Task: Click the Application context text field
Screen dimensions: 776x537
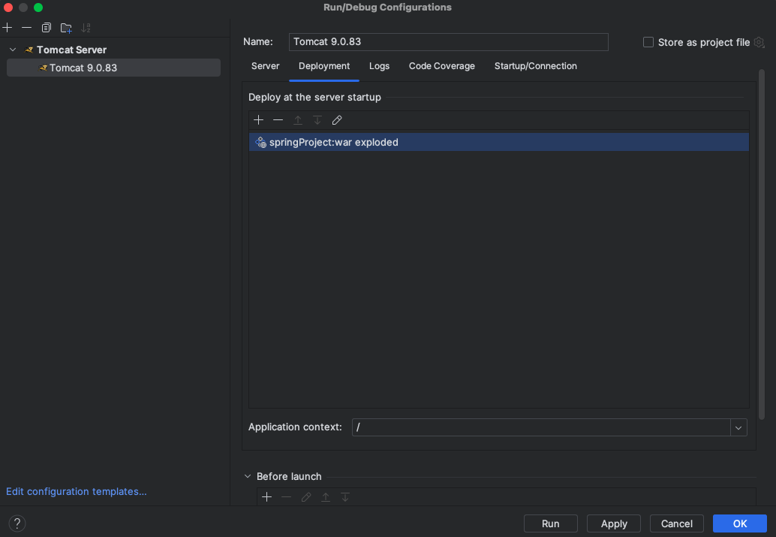Action: tap(541, 427)
